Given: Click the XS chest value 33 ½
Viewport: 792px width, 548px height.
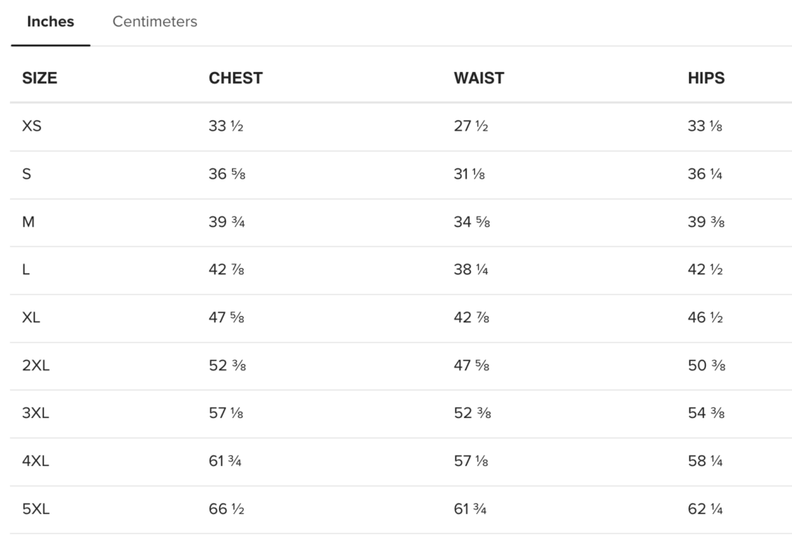Looking at the screenshot, I should (x=226, y=126).
